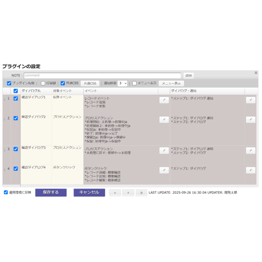Image resolution: width=262 pixels, height=262 pixels.
Task: Edit dialog/notification steps for 確認ダイアログ2 row
Action: (x=251, y=120)
